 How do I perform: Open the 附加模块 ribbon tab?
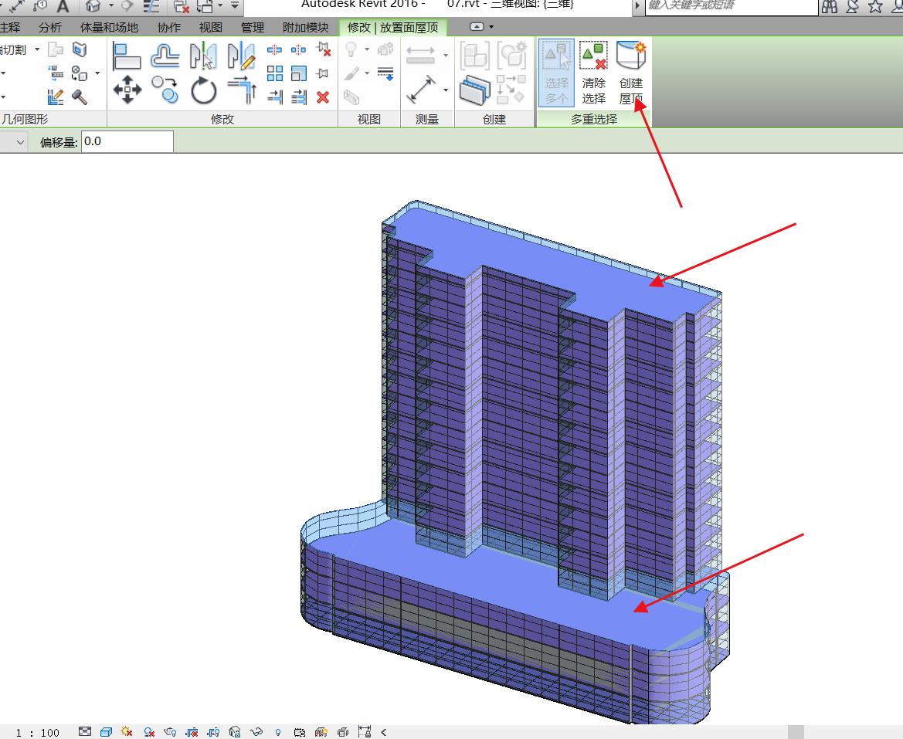pyautogui.click(x=305, y=27)
